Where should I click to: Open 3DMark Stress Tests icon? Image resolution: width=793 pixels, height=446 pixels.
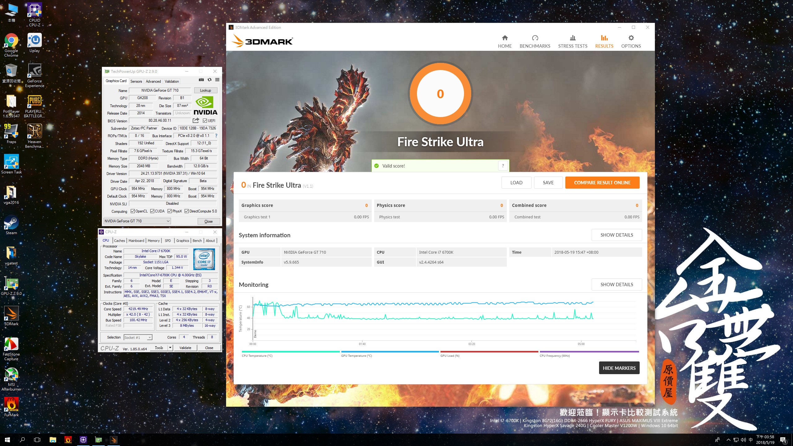click(x=572, y=38)
